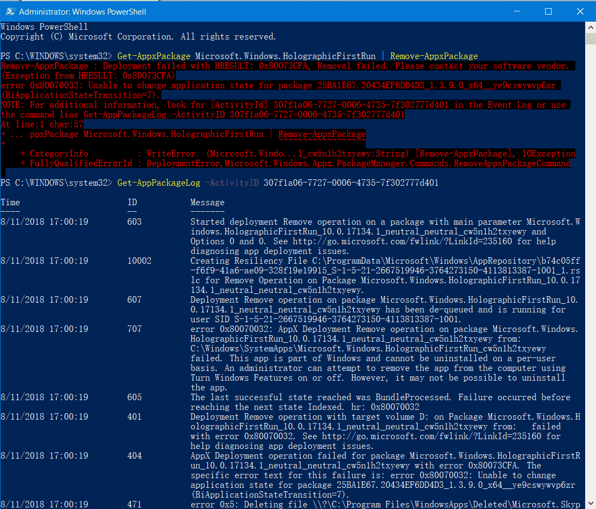Click log ID 471
This screenshot has height=509, width=596.
click(135, 505)
